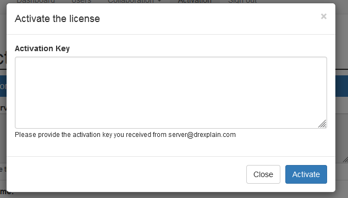This screenshot has height=198, width=348.
Task: Click the bold Activation Key label
Action: click(x=42, y=48)
